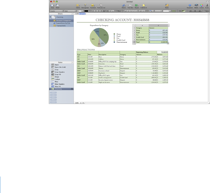Open the Function toolbar menu
210x193 pixels.
pyautogui.click(x=93, y=6)
